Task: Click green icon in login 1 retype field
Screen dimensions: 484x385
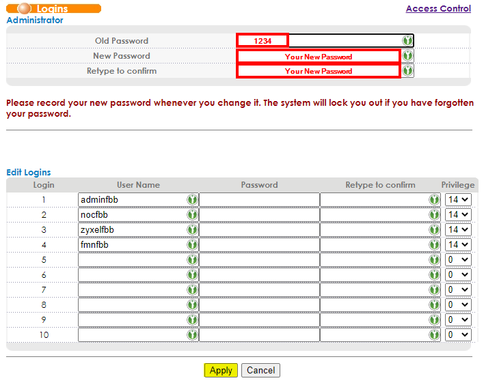Action: [x=434, y=199]
